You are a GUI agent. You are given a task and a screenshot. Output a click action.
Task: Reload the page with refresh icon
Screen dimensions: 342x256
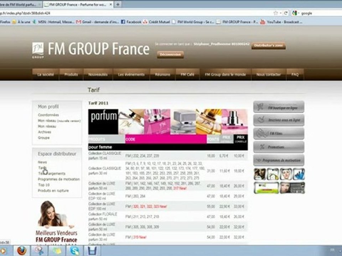[286, 13]
